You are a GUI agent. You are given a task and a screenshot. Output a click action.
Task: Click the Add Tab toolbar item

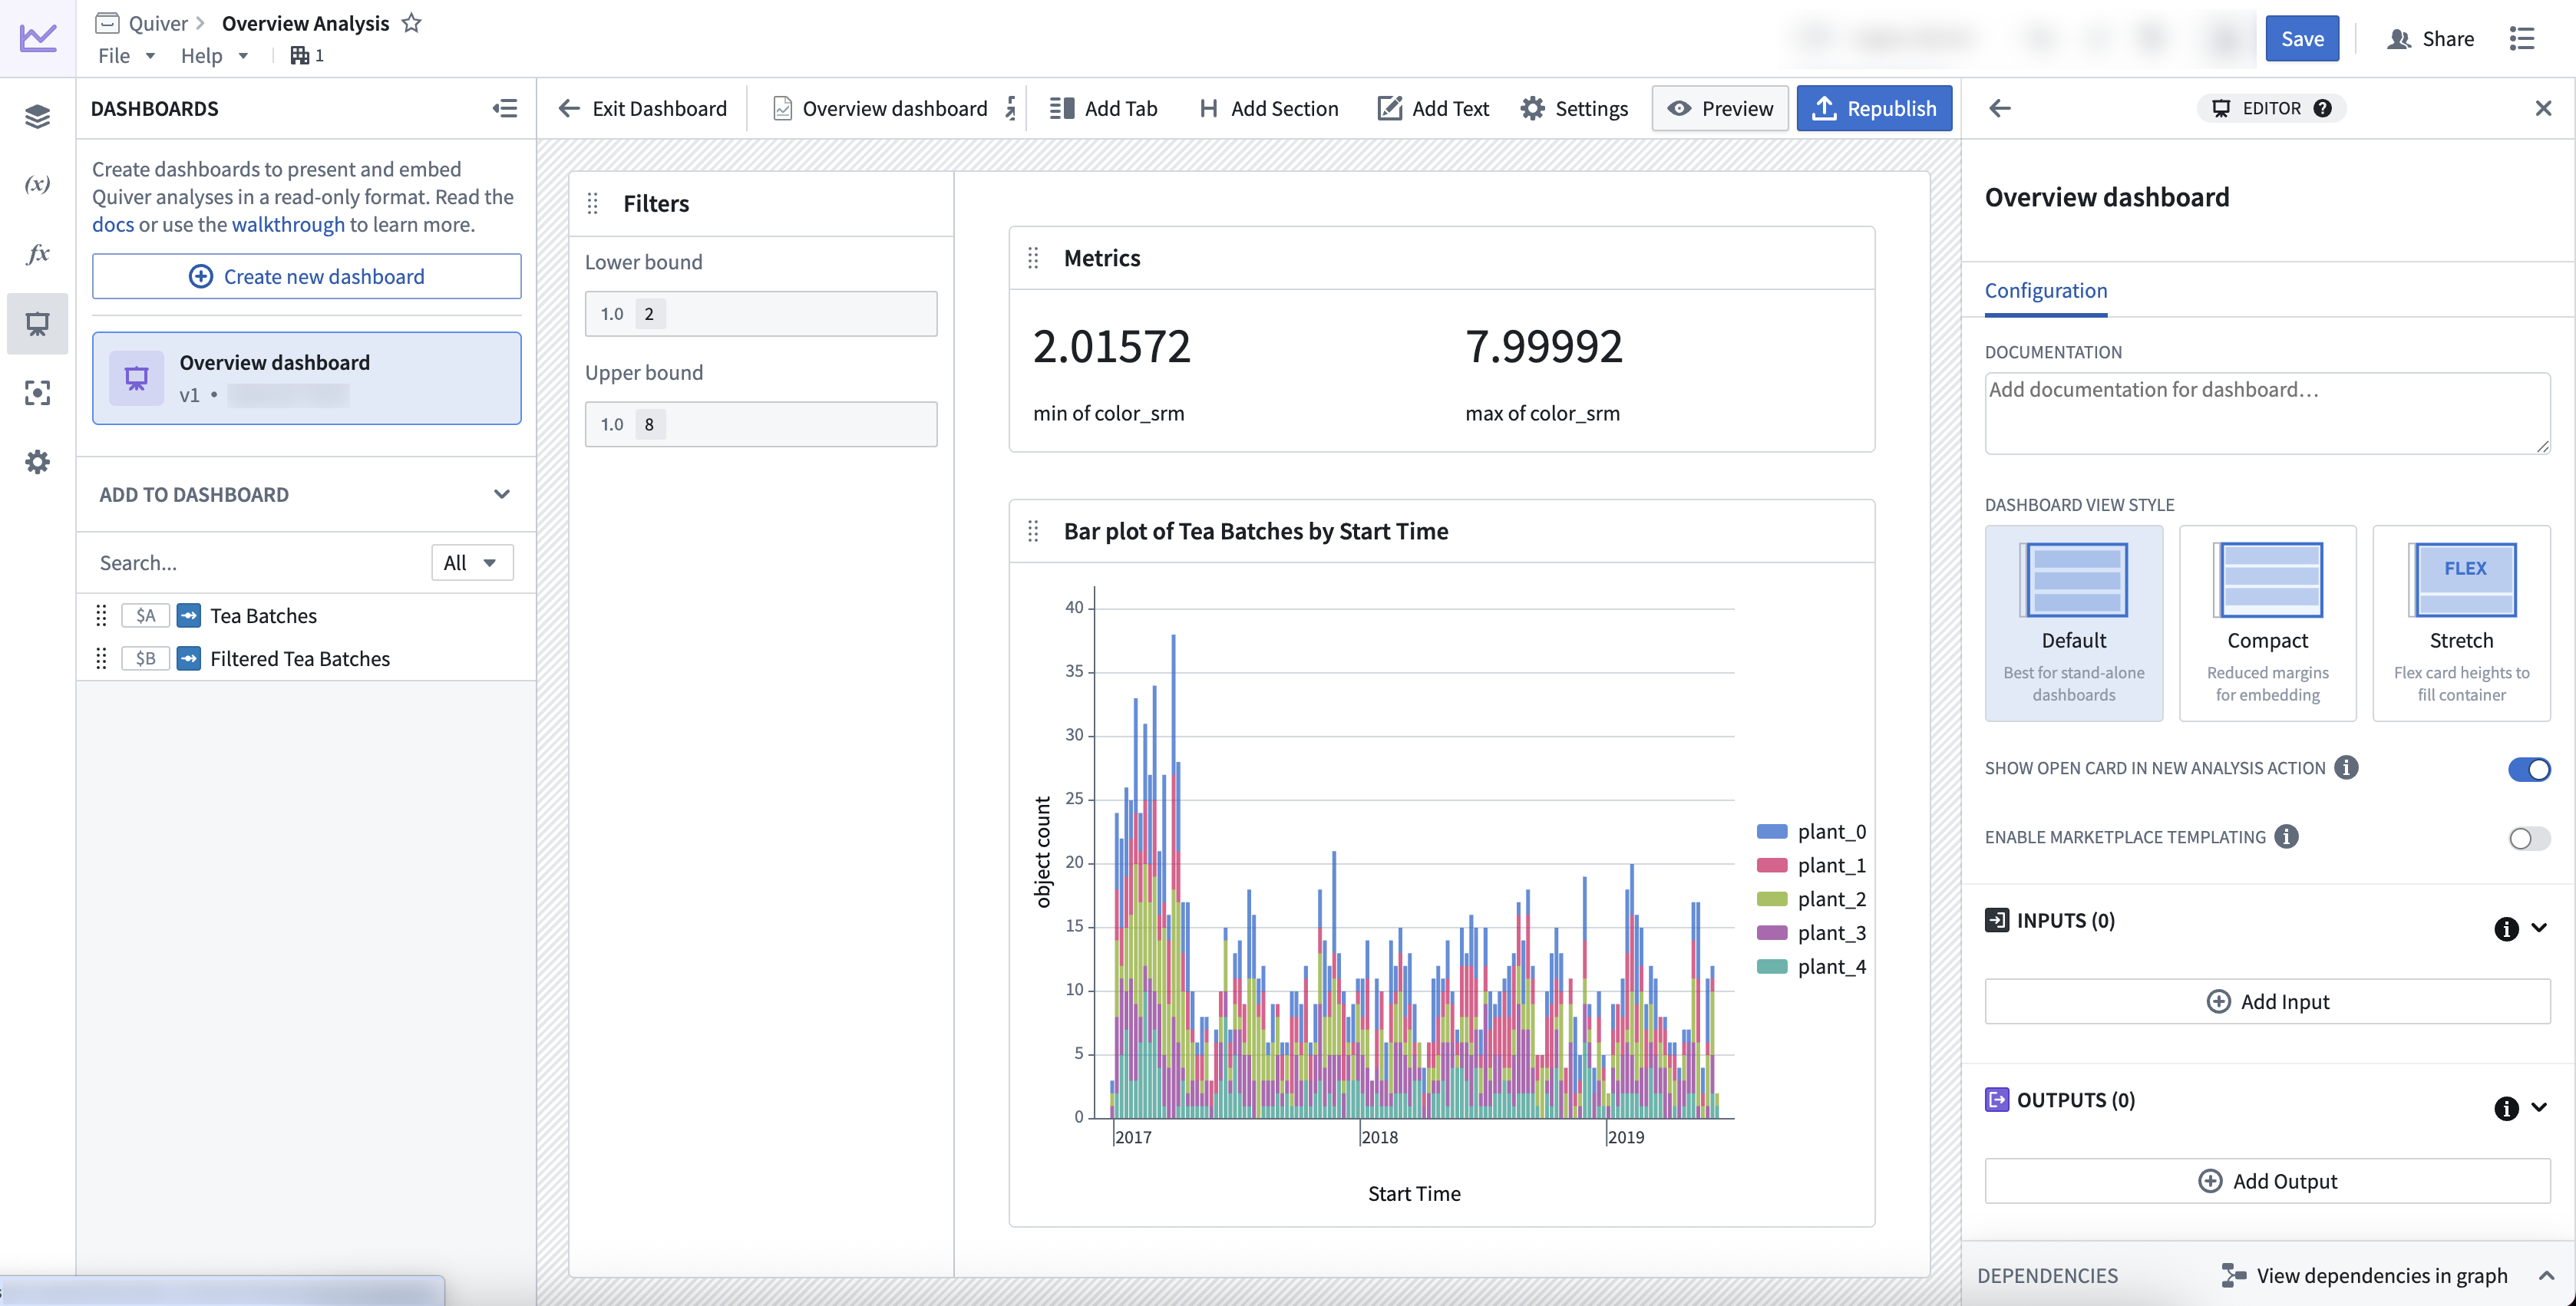pyautogui.click(x=1103, y=108)
